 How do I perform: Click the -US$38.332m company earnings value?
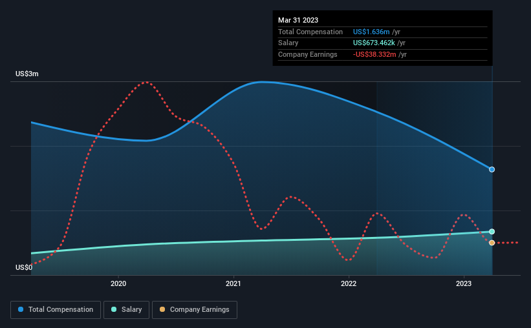(374, 54)
